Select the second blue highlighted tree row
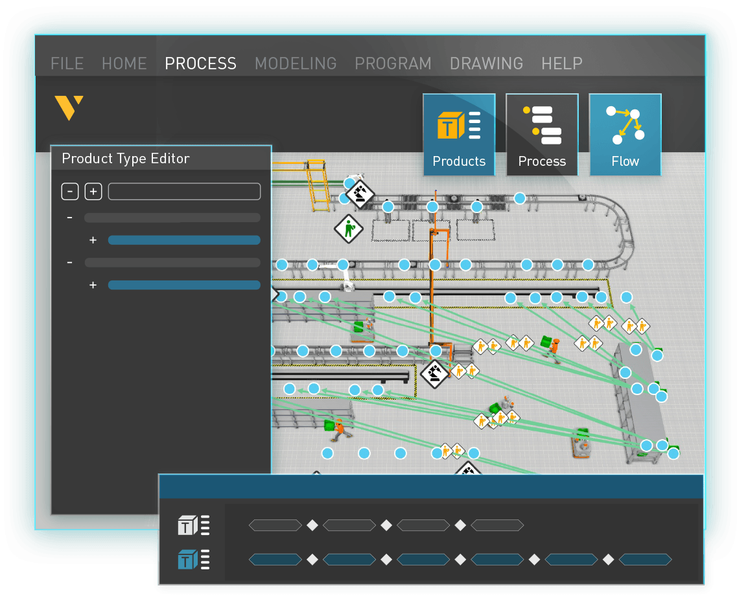Viewport: 737px width, 614px height. pos(184,285)
